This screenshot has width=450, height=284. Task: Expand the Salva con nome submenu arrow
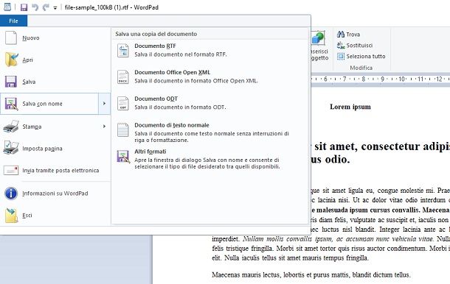pyautogui.click(x=105, y=104)
